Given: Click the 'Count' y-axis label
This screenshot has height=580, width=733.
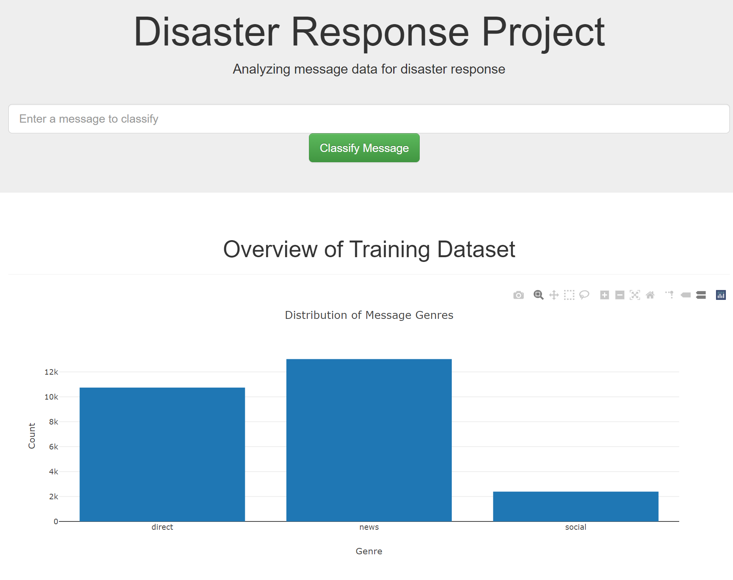Looking at the screenshot, I should pyautogui.click(x=32, y=436).
